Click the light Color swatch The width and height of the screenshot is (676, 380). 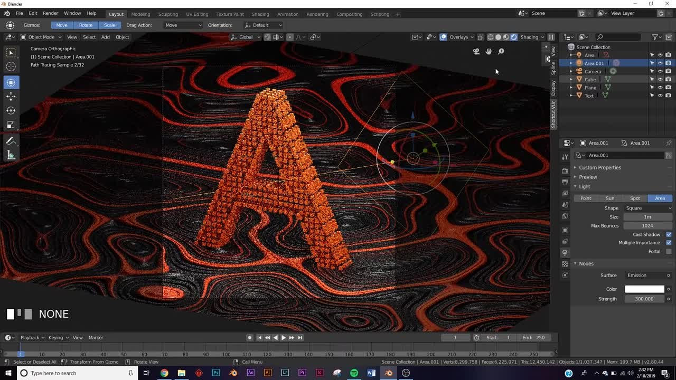tap(644, 289)
